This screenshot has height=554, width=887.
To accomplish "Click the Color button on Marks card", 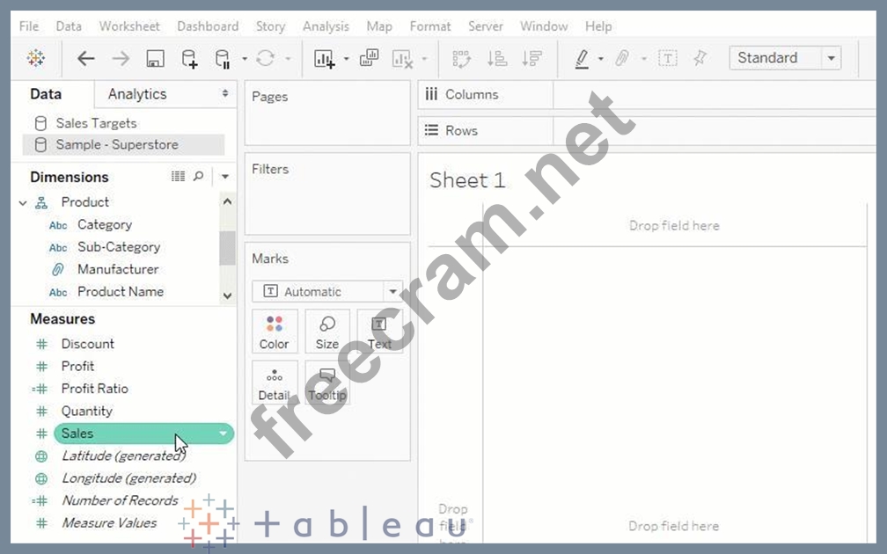I will click(275, 332).
